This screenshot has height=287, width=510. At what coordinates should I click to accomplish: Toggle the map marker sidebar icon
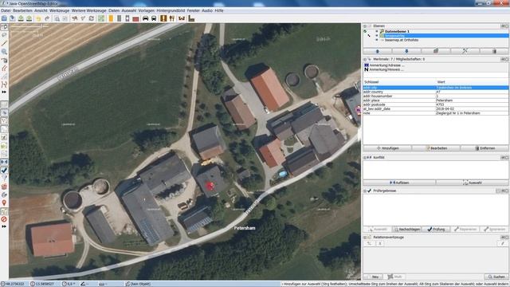click(x=4, y=202)
